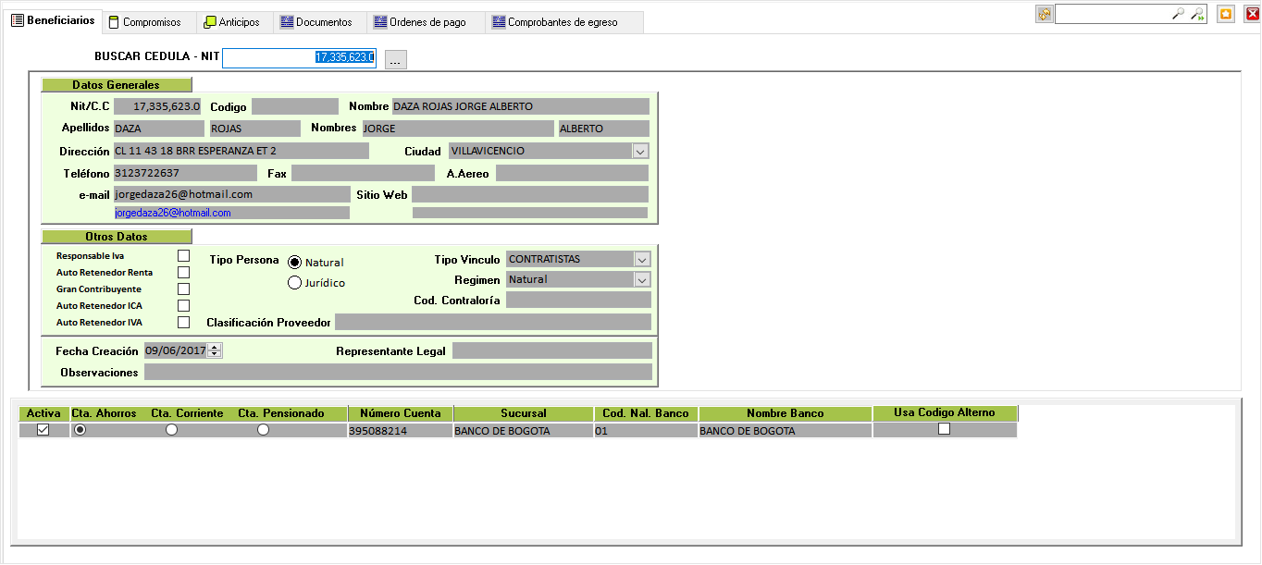Click the magnifying glass search icon
This screenshot has width=1262, height=565.
click(x=1178, y=14)
